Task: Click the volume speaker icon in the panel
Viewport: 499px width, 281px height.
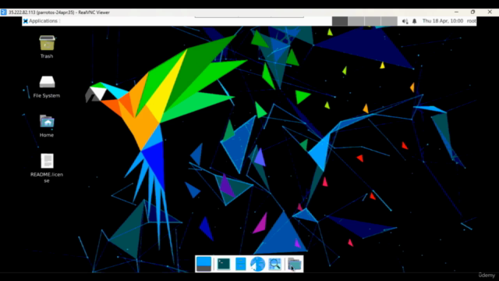Action: pyautogui.click(x=405, y=21)
